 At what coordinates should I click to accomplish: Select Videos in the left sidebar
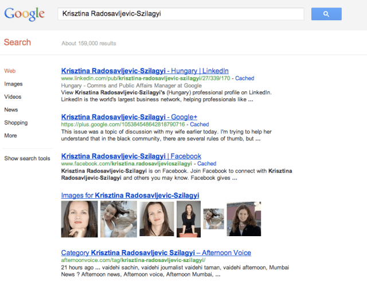pos(13,97)
